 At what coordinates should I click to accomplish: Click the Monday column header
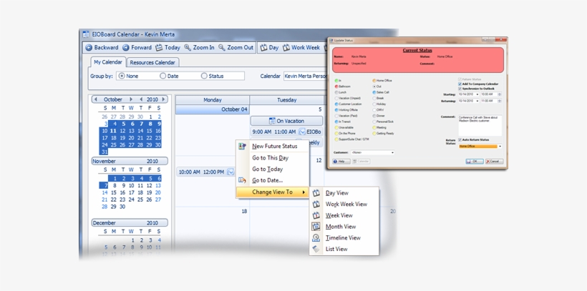pyautogui.click(x=213, y=100)
